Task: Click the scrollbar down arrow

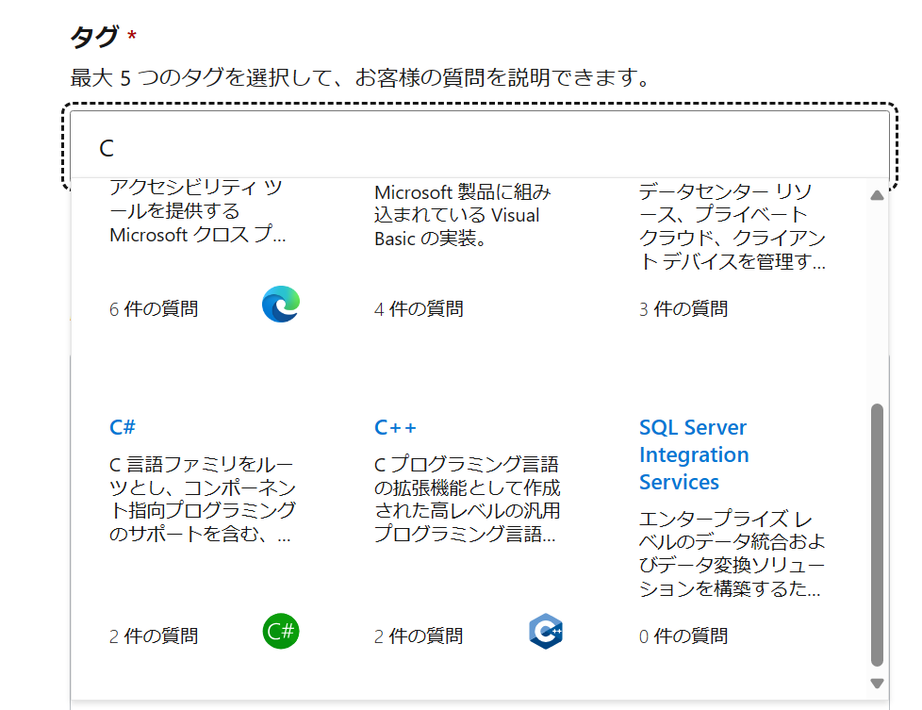Action: pyautogui.click(x=877, y=684)
